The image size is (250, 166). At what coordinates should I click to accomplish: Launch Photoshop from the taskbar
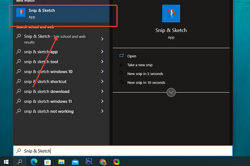pyautogui.click(x=89, y=162)
